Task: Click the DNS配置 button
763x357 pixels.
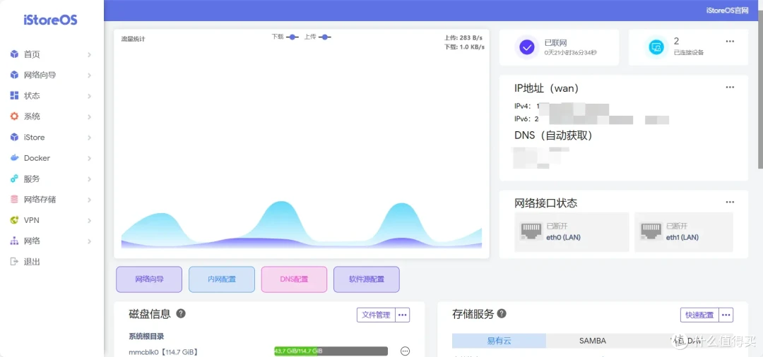Action: coord(294,279)
